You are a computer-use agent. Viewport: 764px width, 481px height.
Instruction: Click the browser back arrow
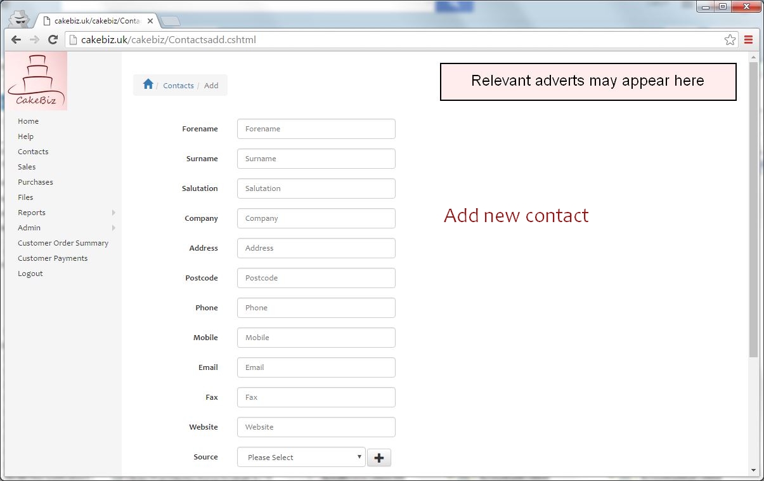[x=15, y=39]
